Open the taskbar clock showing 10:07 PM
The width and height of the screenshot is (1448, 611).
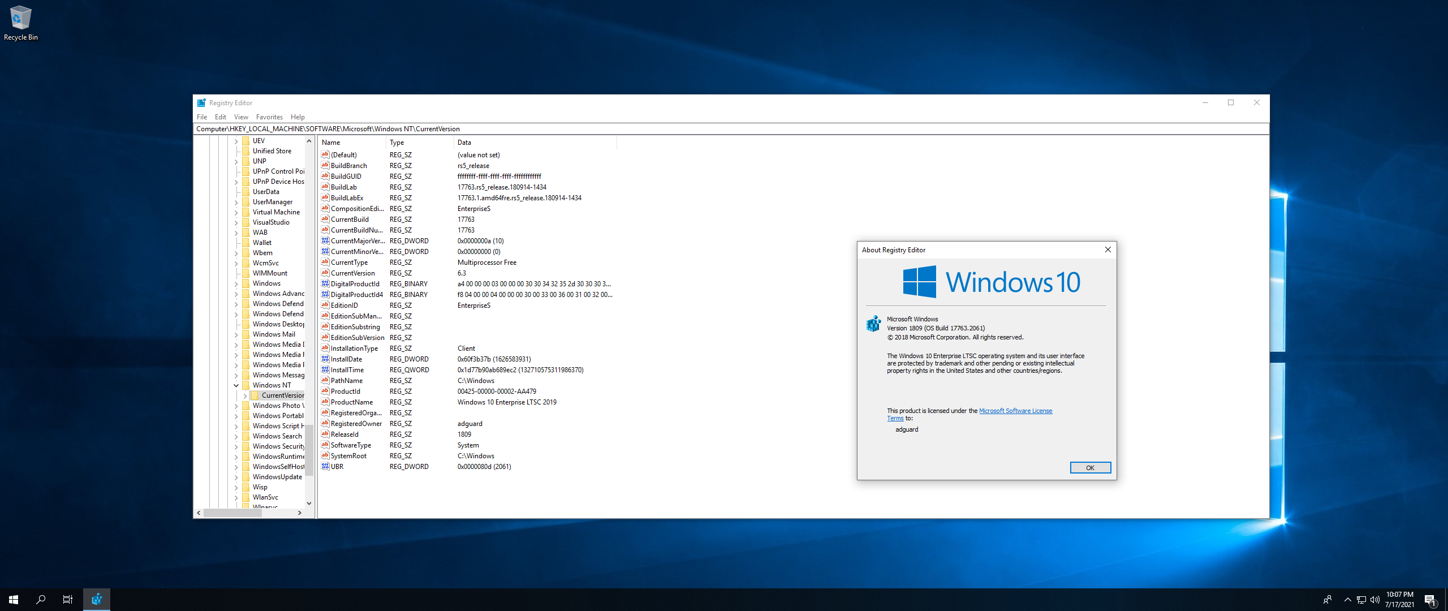(x=1399, y=600)
